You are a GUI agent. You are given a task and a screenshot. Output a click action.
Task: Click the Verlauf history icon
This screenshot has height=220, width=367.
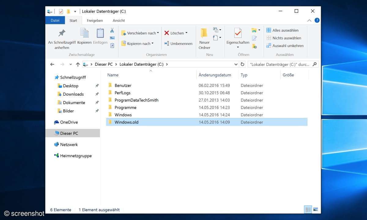254,46
